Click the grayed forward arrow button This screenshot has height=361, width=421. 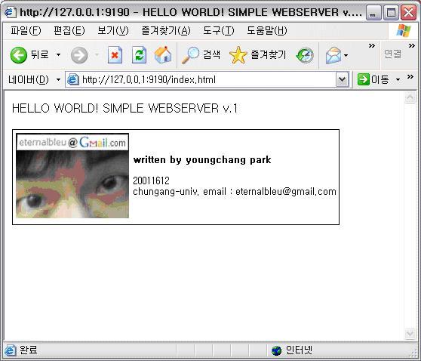[79, 55]
